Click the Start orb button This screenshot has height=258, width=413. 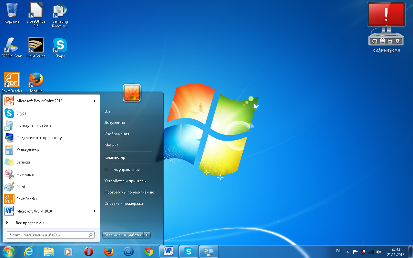coord(8,251)
